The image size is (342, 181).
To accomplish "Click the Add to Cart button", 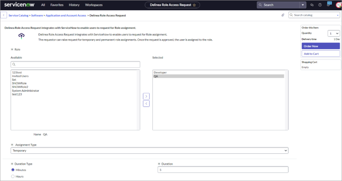I will tap(320, 54).
